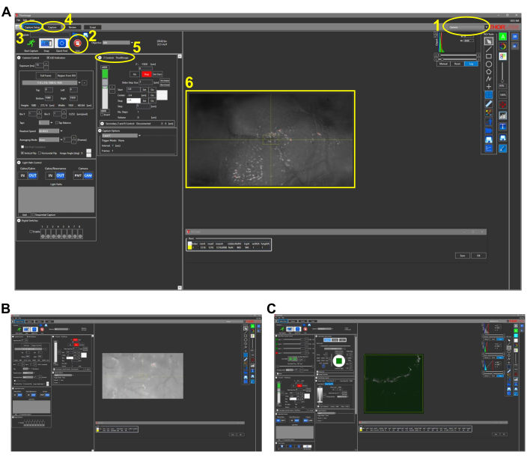The width and height of the screenshot is (527, 461).
Task: Click the ruler measure icon in ROI tools
Action: (x=489, y=103)
